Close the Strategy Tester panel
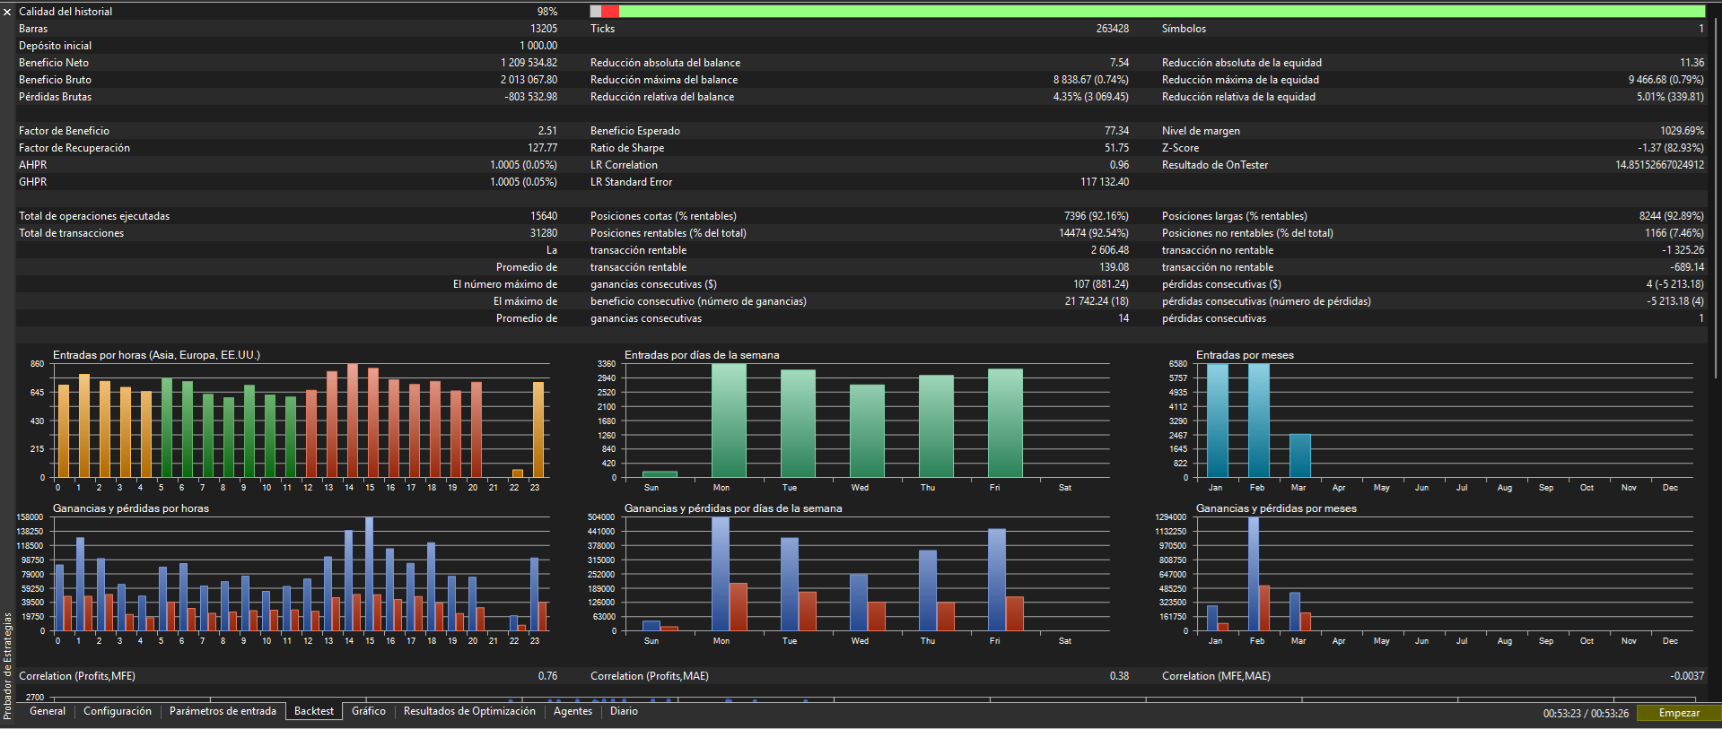The height and width of the screenshot is (729, 1722). [7, 13]
